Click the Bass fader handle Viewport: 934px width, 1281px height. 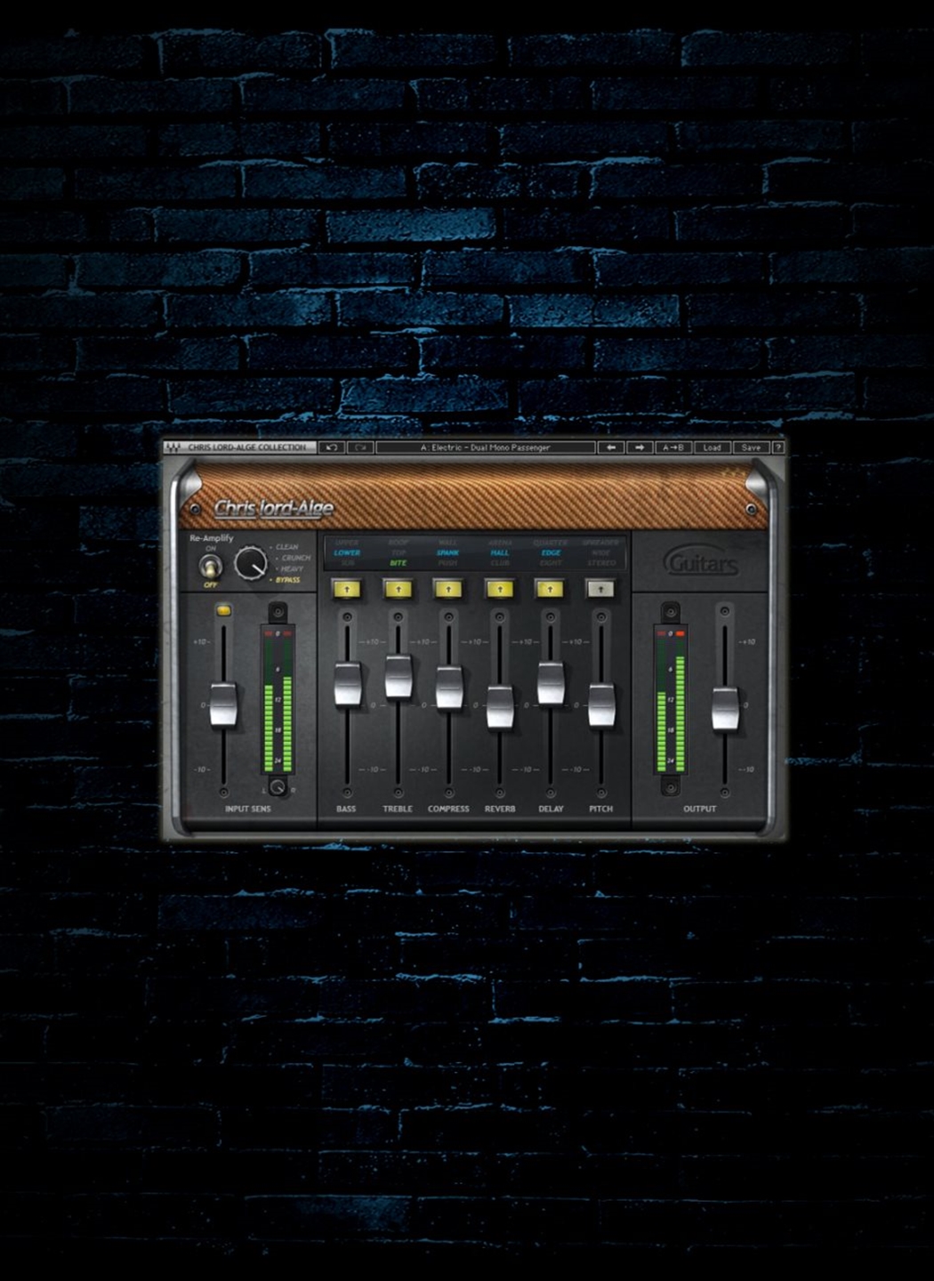click(347, 684)
